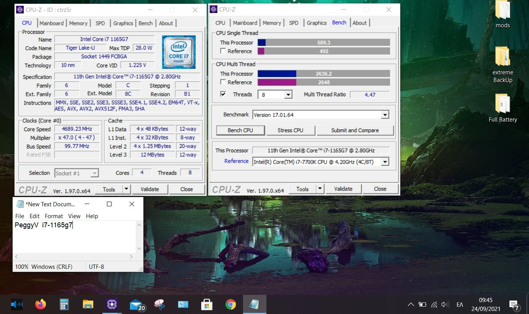Click Notepad's vertical scrollbar down arrow
The width and height of the screenshot is (529, 314).
(139, 248)
